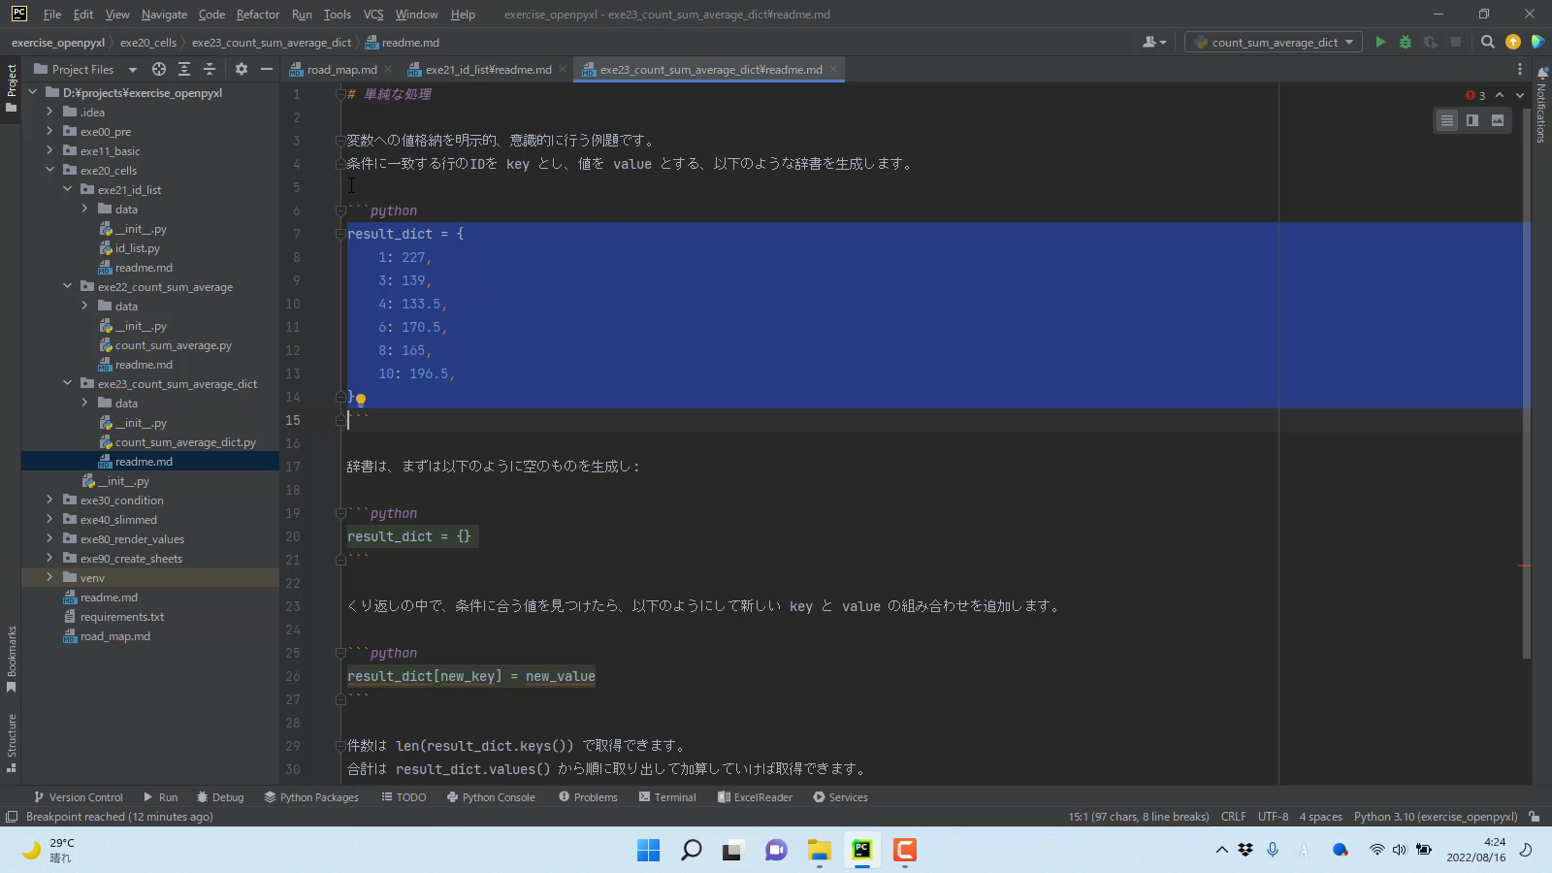This screenshot has width=1552, height=873.
Task: Open the Terminal tool window
Action: [x=667, y=797]
